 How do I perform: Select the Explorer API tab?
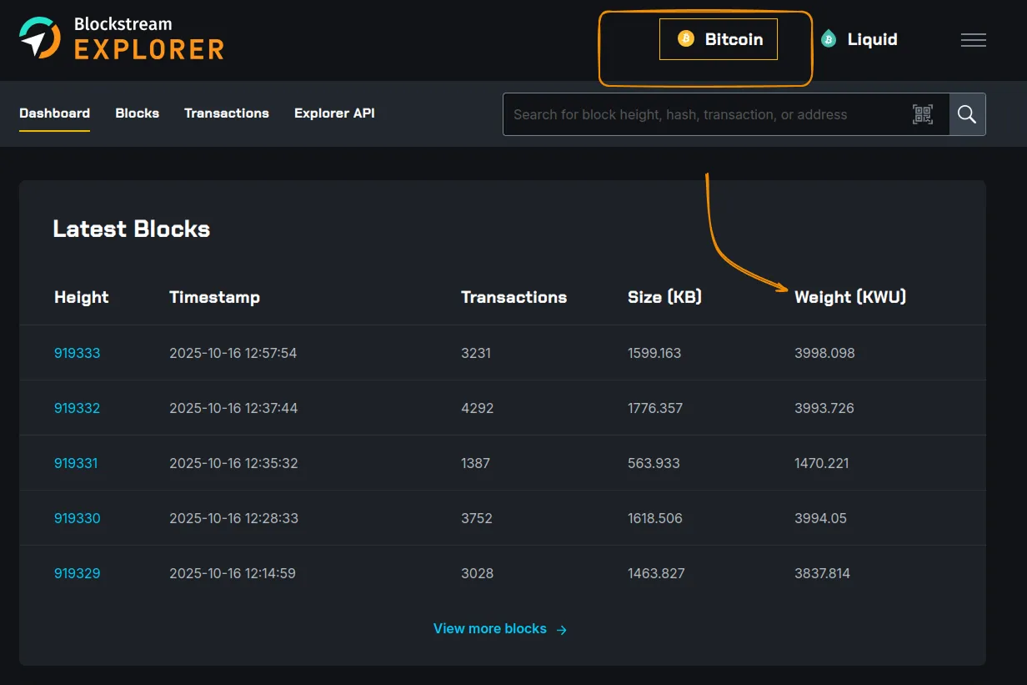(334, 113)
